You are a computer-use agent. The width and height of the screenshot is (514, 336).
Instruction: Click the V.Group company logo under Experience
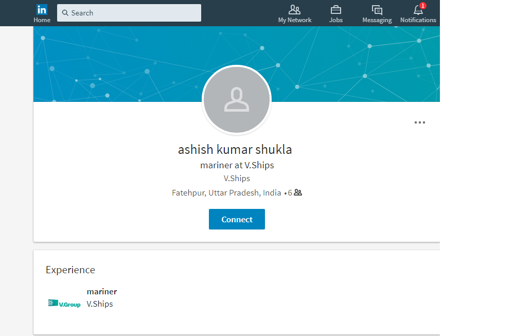click(64, 304)
